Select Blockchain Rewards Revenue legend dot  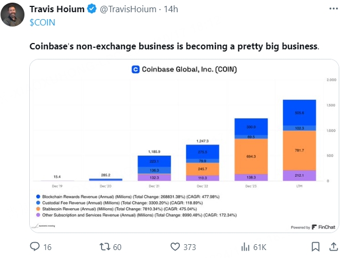pos(38,196)
